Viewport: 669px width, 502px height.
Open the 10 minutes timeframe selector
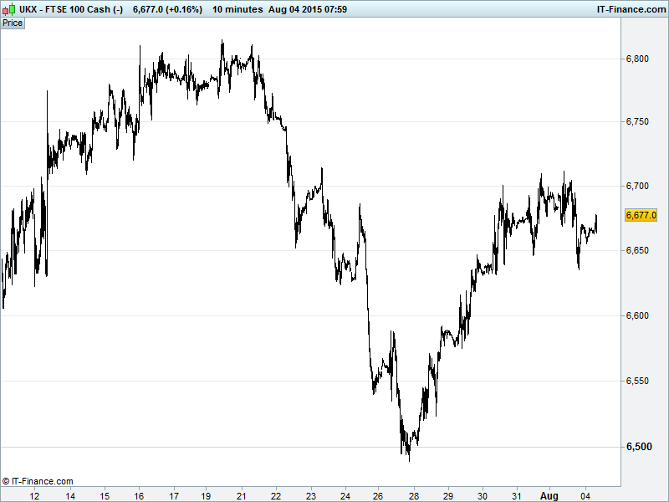click(236, 9)
